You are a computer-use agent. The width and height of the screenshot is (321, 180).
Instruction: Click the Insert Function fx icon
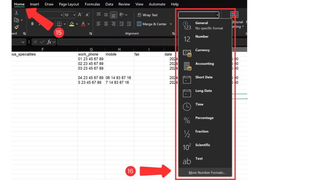tap(49, 42)
